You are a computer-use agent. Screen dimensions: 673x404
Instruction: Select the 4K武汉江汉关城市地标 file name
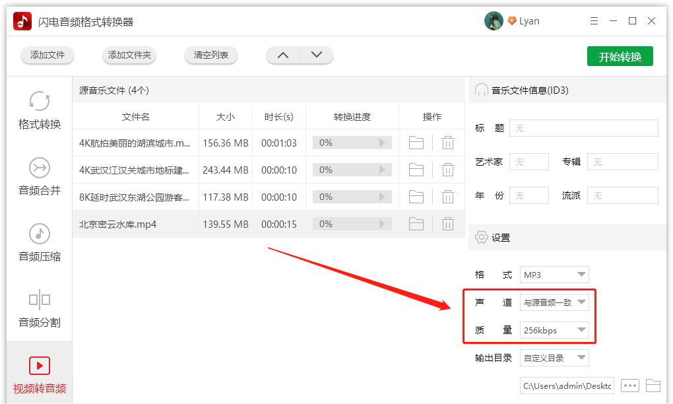(x=134, y=170)
